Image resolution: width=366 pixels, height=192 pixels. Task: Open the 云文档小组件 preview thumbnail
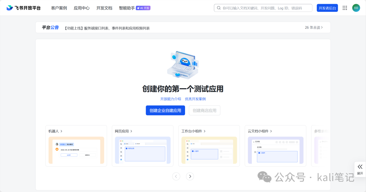(276, 150)
